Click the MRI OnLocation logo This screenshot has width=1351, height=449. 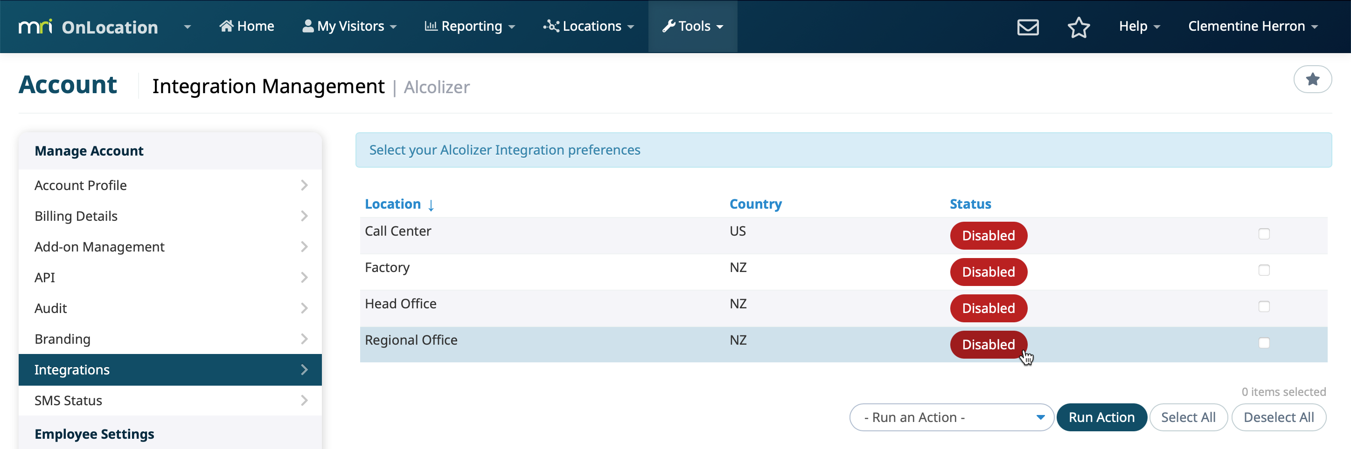[88, 26]
